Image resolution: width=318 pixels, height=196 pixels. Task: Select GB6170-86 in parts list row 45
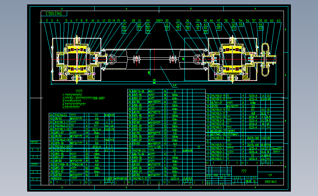pyautogui.click(x=138, y=91)
